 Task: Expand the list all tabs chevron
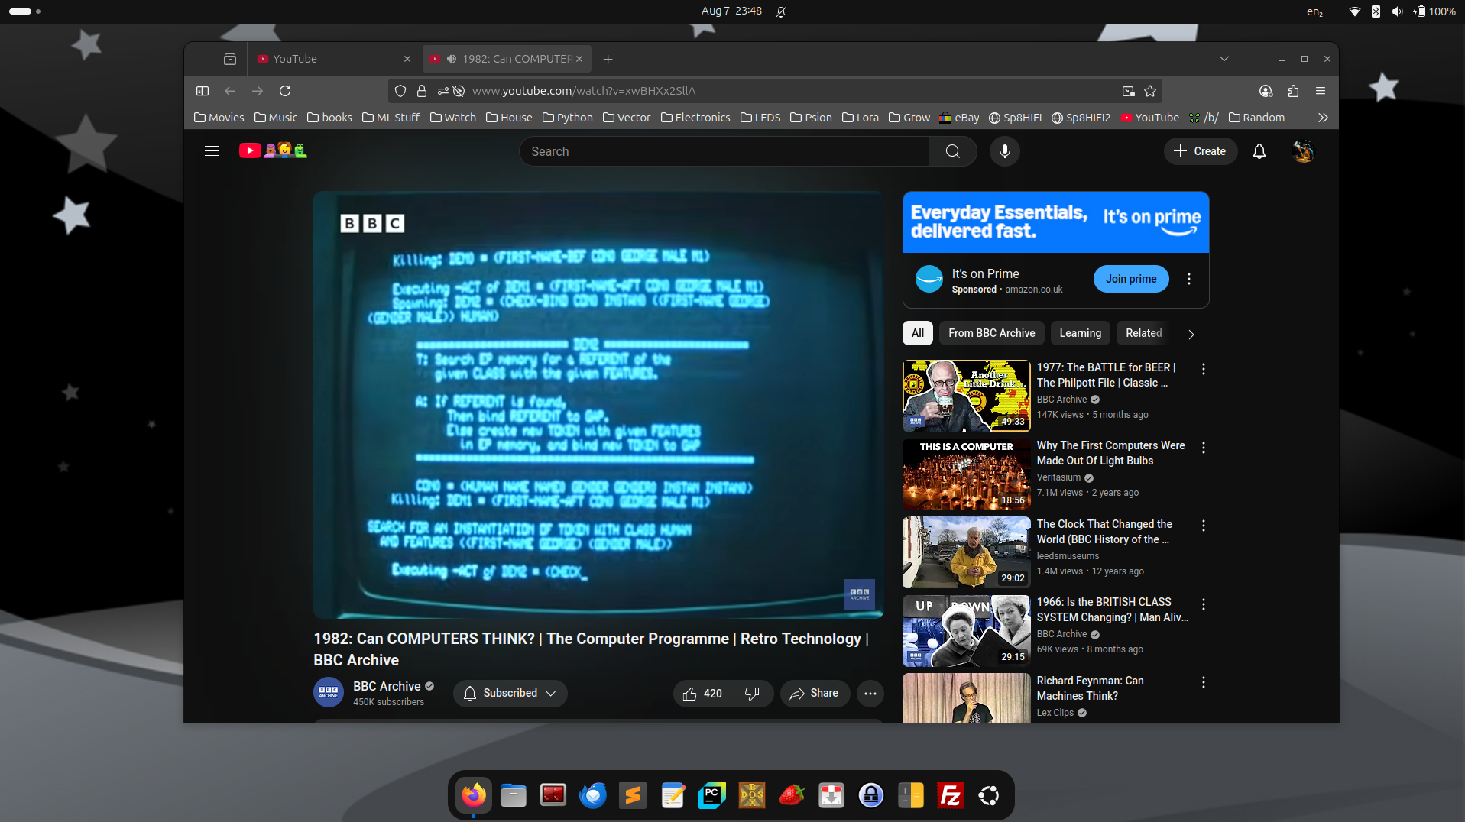pos(1224,59)
